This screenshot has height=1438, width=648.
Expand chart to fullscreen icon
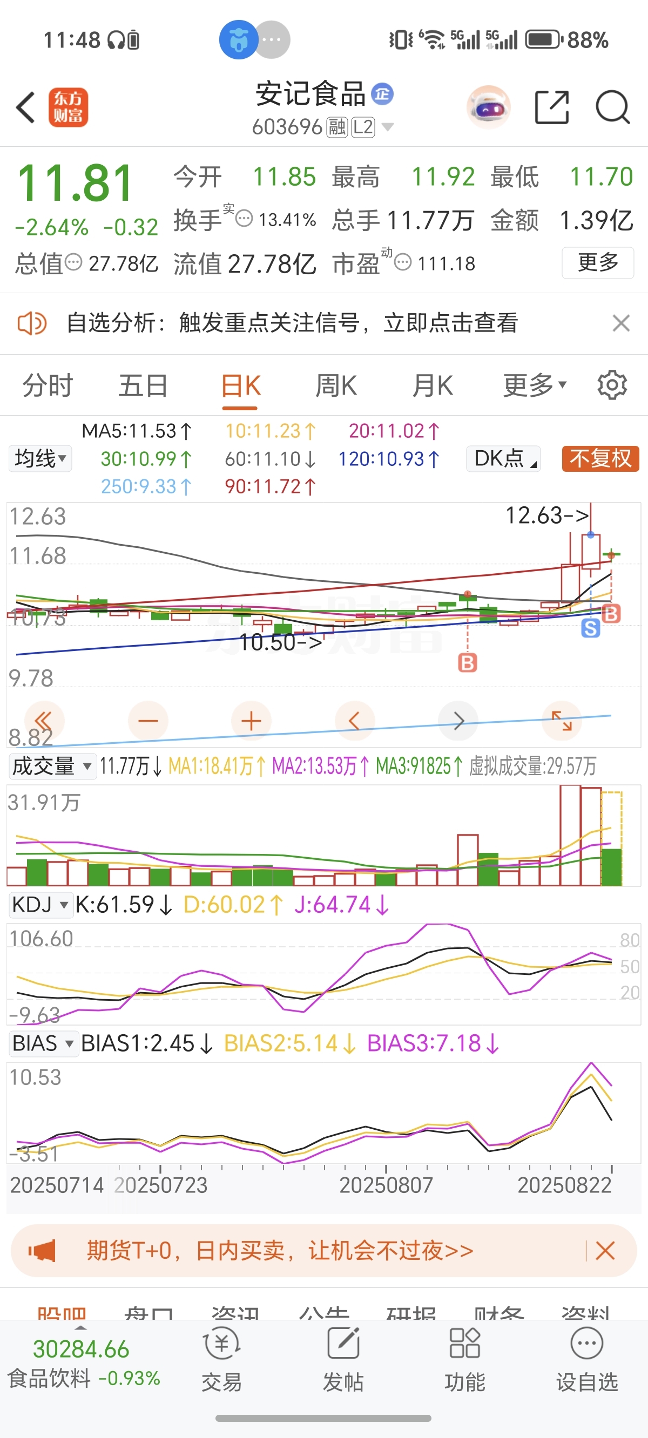click(x=562, y=721)
